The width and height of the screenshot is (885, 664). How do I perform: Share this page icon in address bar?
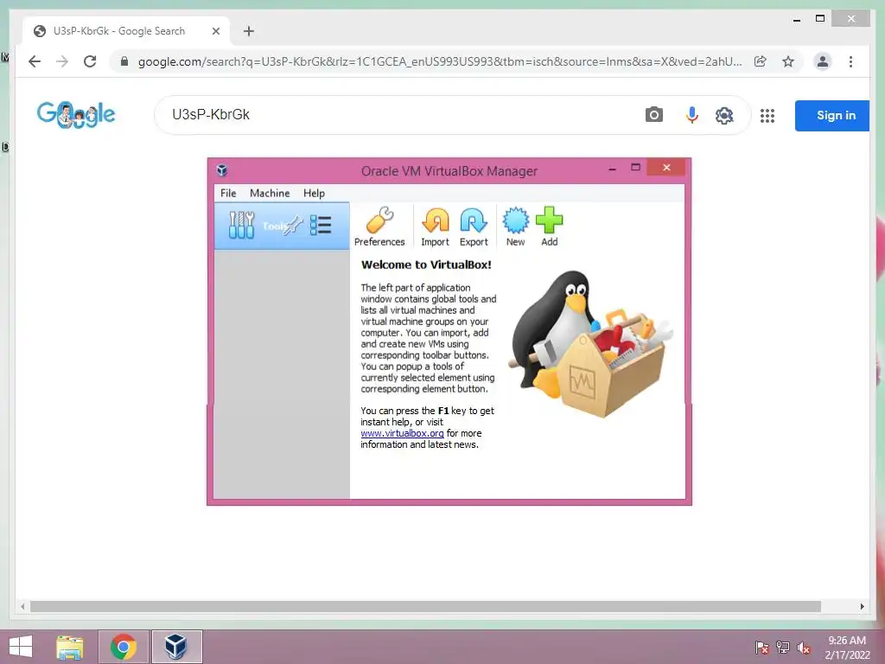tap(761, 61)
